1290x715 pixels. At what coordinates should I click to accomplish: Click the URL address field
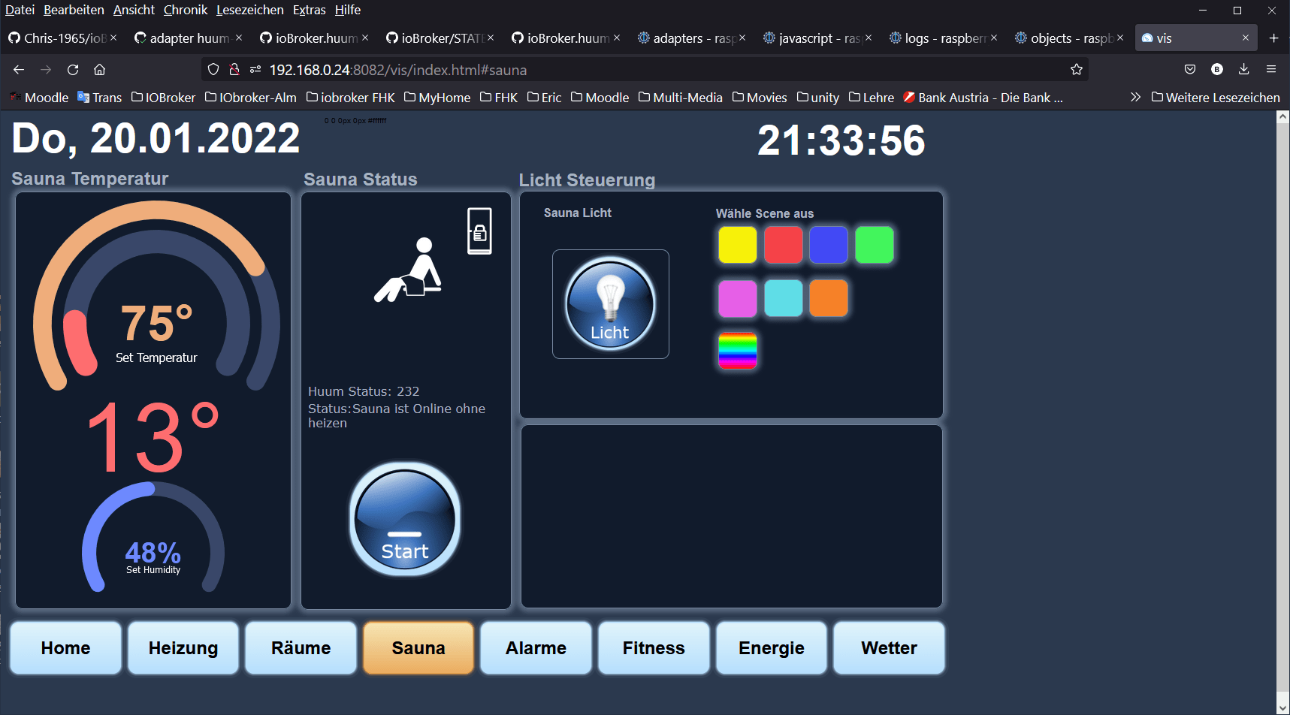pyautogui.click(x=645, y=70)
